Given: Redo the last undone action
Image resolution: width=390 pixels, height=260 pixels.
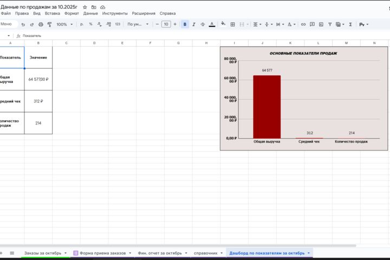Looking at the screenshot, I should click(x=32, y=24).
